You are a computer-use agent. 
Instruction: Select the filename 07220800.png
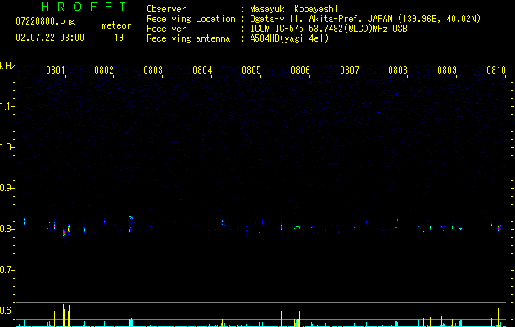click(45, 22)
